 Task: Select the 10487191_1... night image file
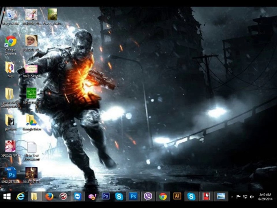coord(31,175)
